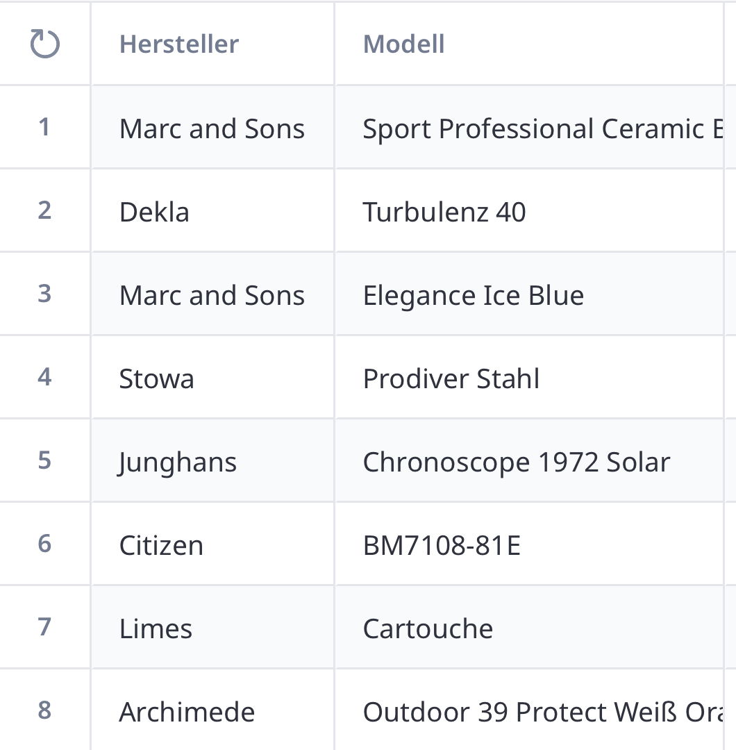736x750 pixels.
Task: Select row number 1
Action: point(44,127)
